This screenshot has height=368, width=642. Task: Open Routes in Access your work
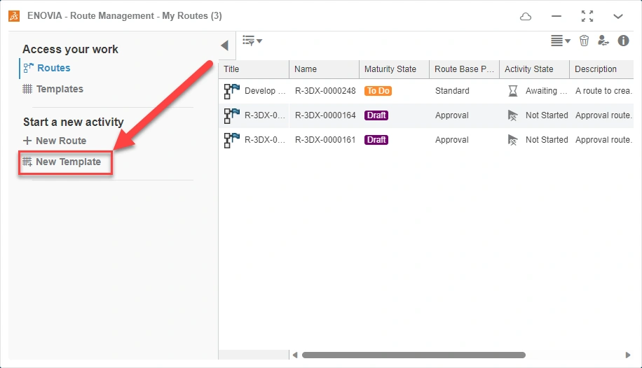point(54,68)
